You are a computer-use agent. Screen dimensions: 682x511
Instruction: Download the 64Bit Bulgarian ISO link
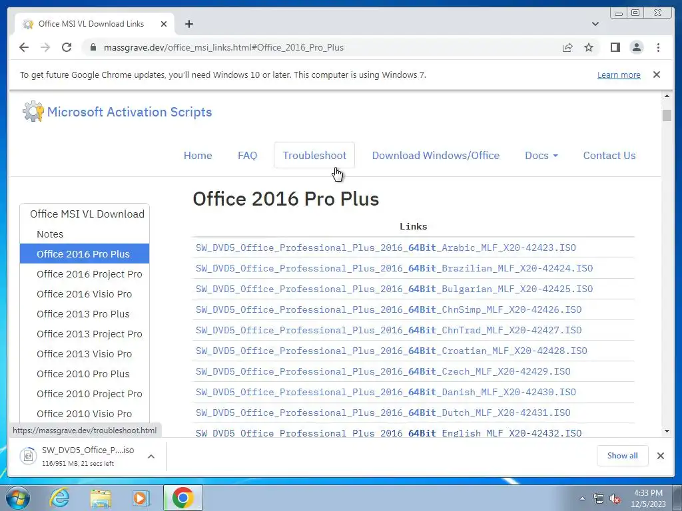tap(394, 289)
